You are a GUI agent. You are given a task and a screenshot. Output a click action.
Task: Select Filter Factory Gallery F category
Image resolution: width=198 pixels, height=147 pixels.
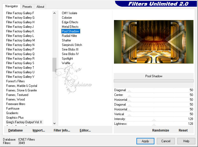[20, 13]
